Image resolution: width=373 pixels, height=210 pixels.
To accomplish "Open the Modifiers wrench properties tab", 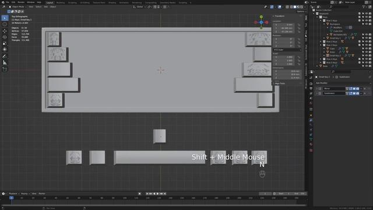I will [x=311, y=120].
